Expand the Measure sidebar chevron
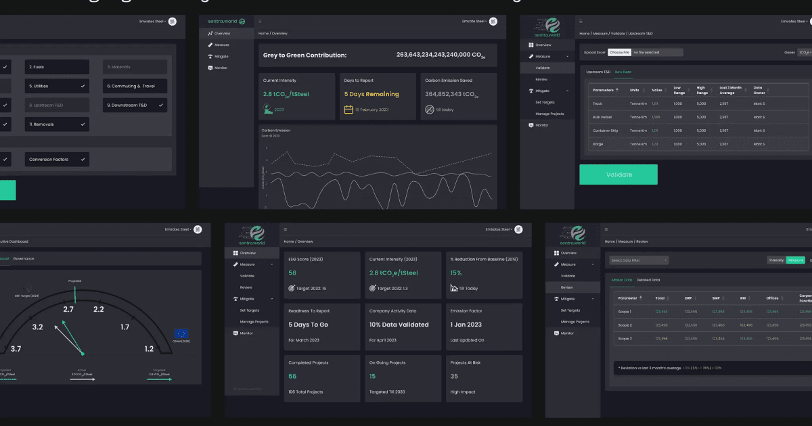 [x=566, y=56]
